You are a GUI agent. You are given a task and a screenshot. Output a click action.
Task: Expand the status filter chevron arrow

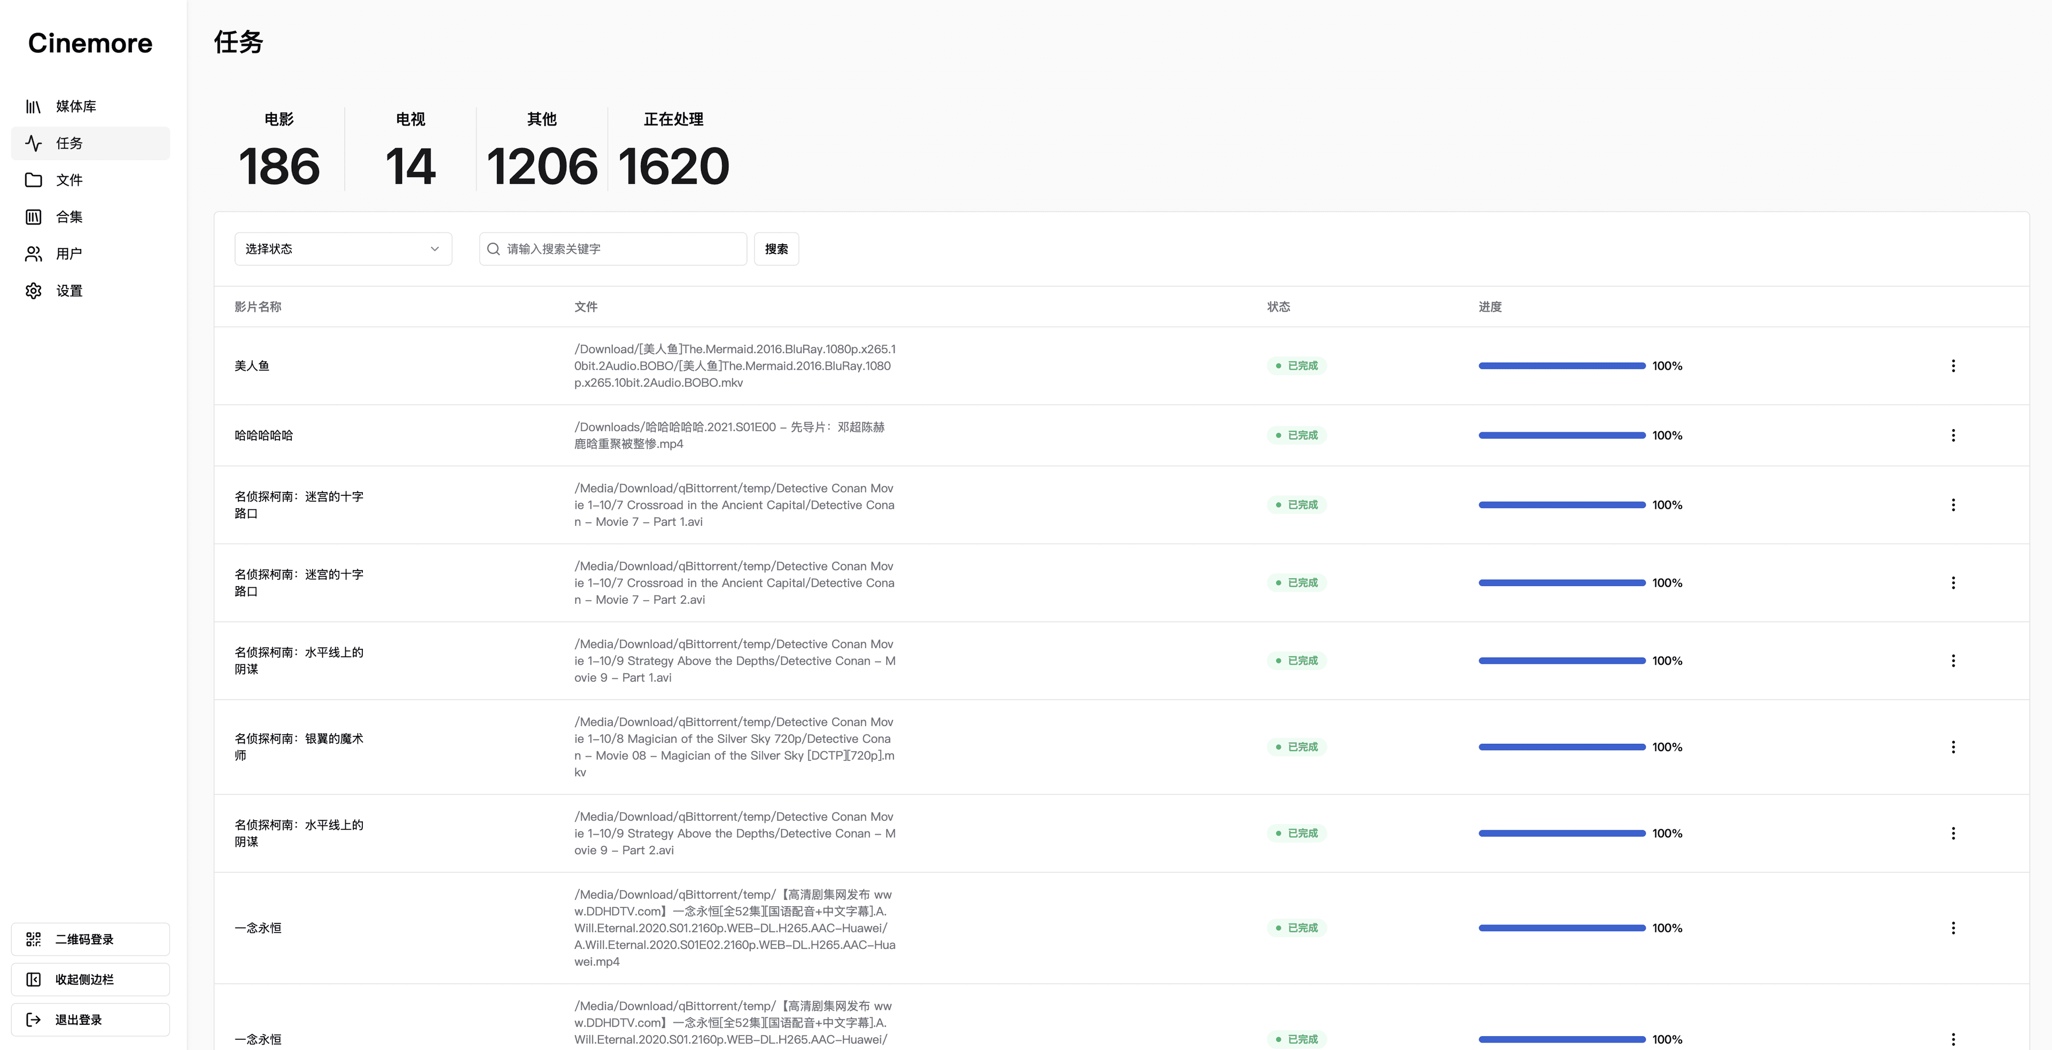point(435,250)
